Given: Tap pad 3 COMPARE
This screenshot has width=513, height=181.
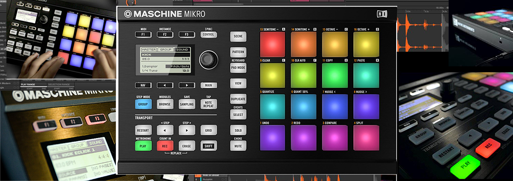Looking at the screenshot, I should click(335, 138).
